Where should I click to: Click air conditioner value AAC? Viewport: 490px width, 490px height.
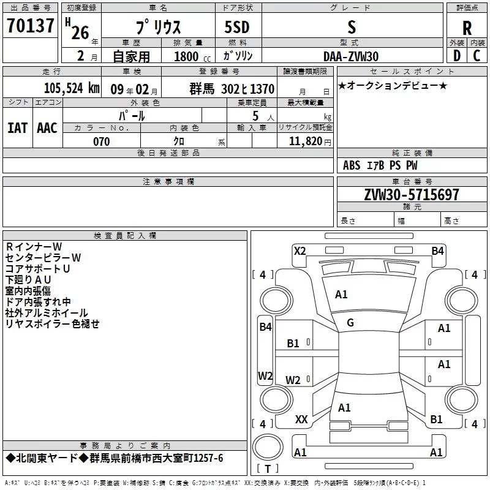tap(47, 128)
